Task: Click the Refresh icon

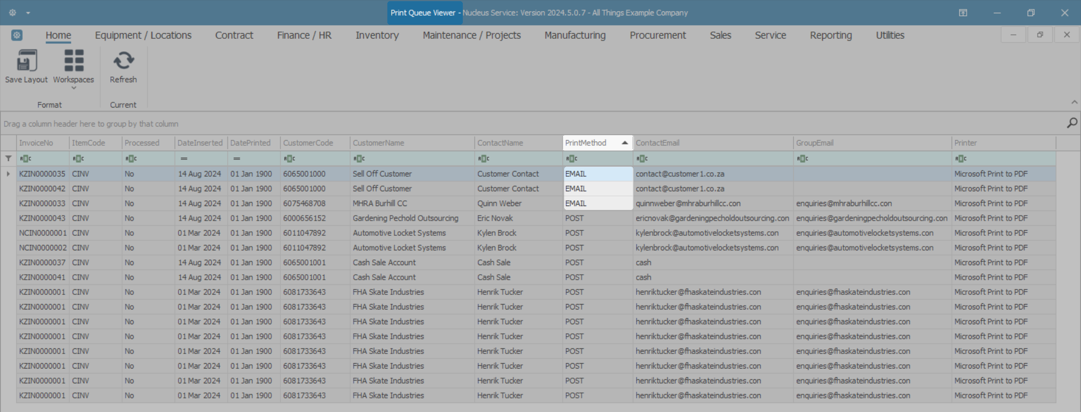Action: 123,61
